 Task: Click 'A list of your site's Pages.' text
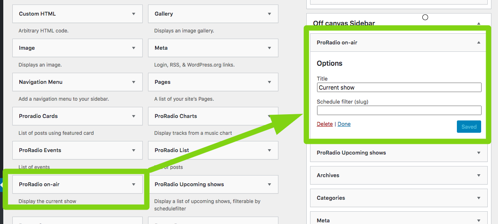click(184, 99)
